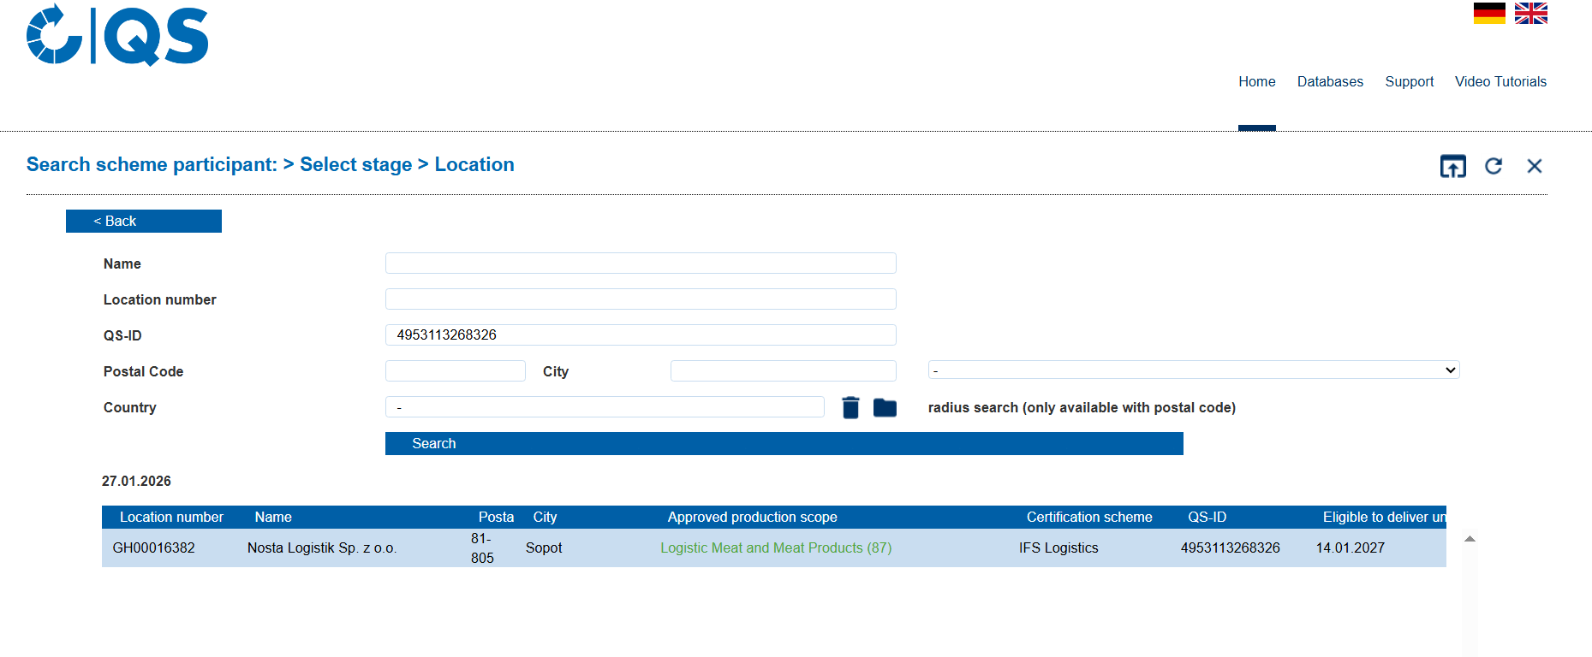Open the Databases menu

[1330, 82]
